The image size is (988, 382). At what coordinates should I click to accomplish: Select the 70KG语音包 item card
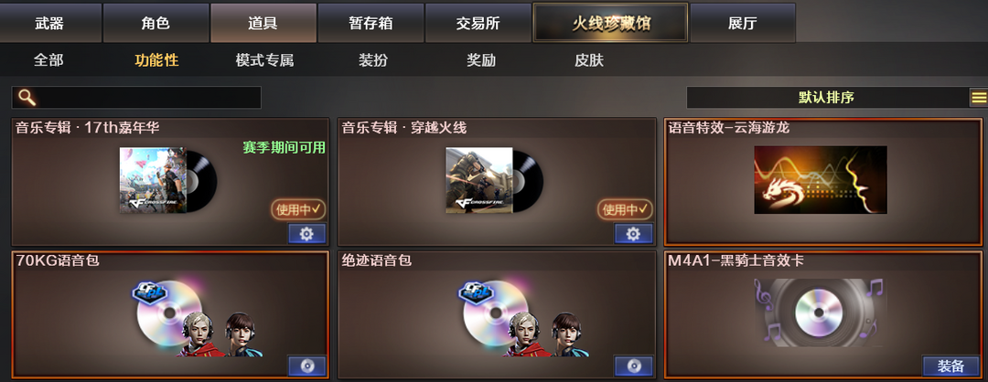[170, 314]
